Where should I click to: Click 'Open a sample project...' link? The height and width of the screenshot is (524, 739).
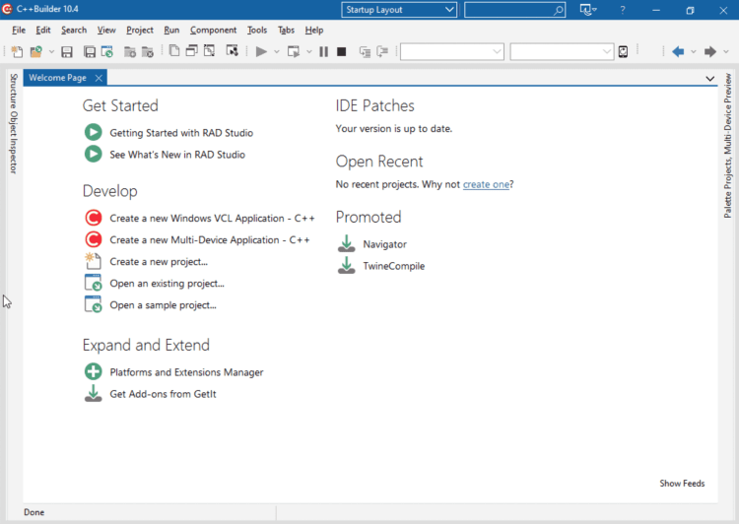click(x=163, y=305)
